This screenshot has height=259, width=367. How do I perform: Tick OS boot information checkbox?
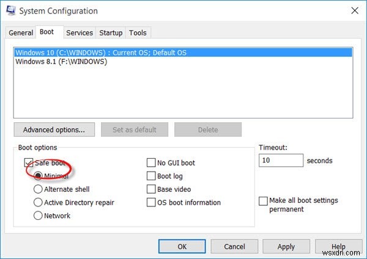[150, 202]
